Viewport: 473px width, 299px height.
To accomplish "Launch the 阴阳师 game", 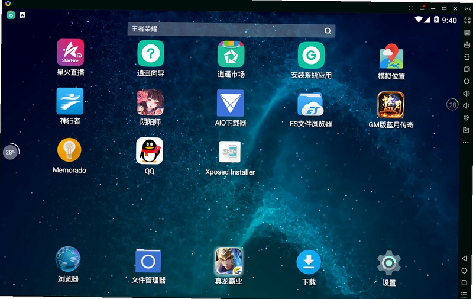I will (150, 102).
